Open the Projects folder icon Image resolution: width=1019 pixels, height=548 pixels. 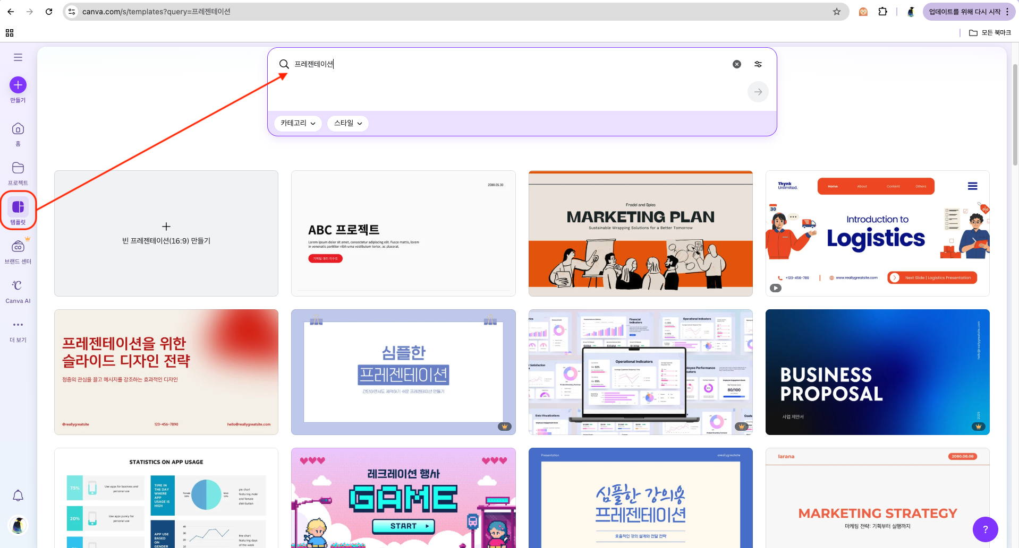point(18,168)
